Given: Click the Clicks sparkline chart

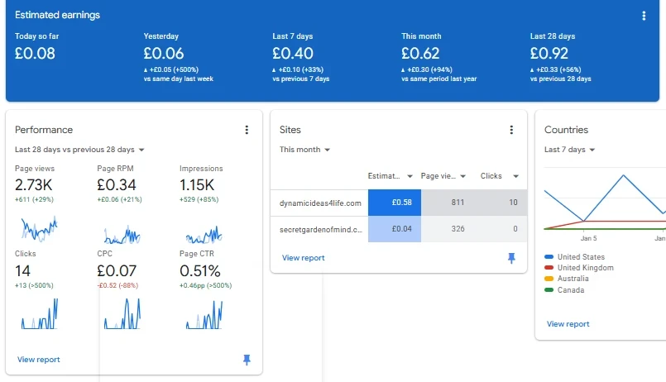Looking at the screenshot, I should [40, 313].
